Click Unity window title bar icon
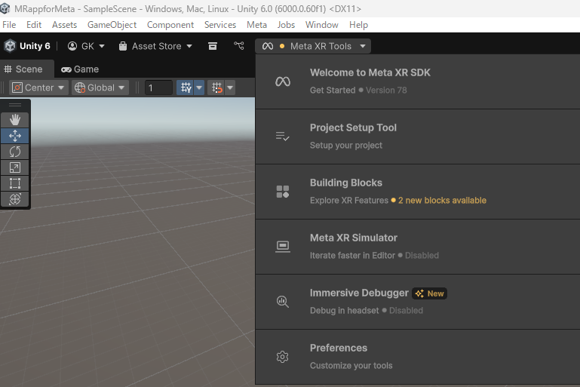This screenshot has width=580, height=387. point(5,8)
